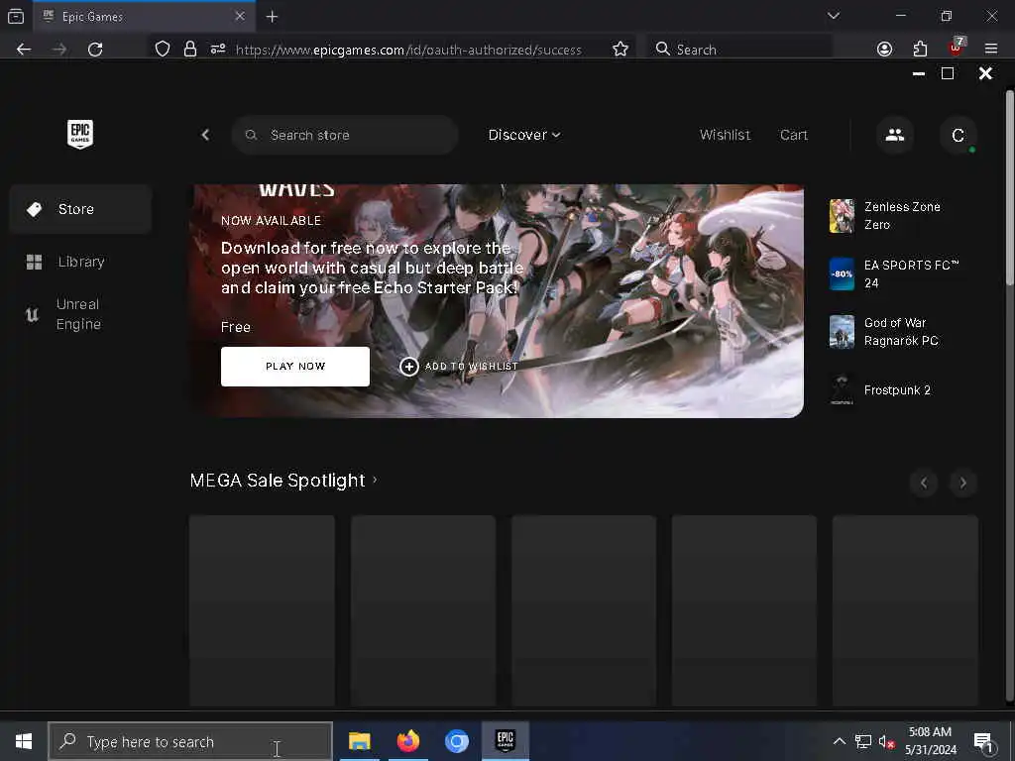
Task: Bookmark this page with the star icon
Action: point(620,50)
